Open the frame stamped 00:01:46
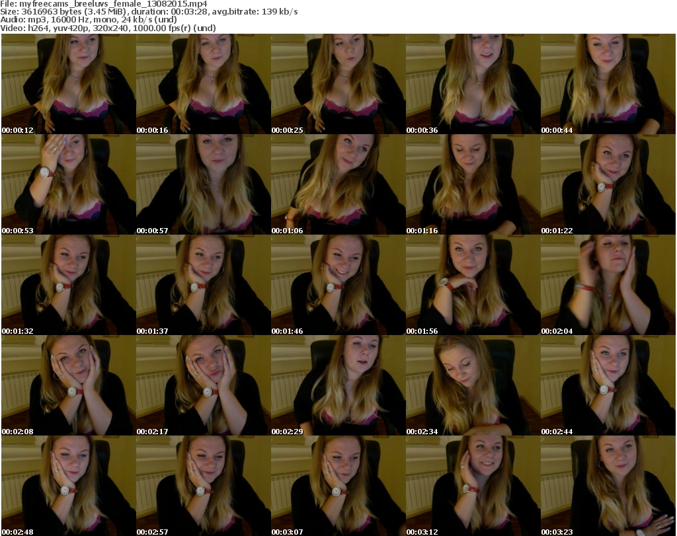This screenshot has width=677, height=536. point(338,286)
